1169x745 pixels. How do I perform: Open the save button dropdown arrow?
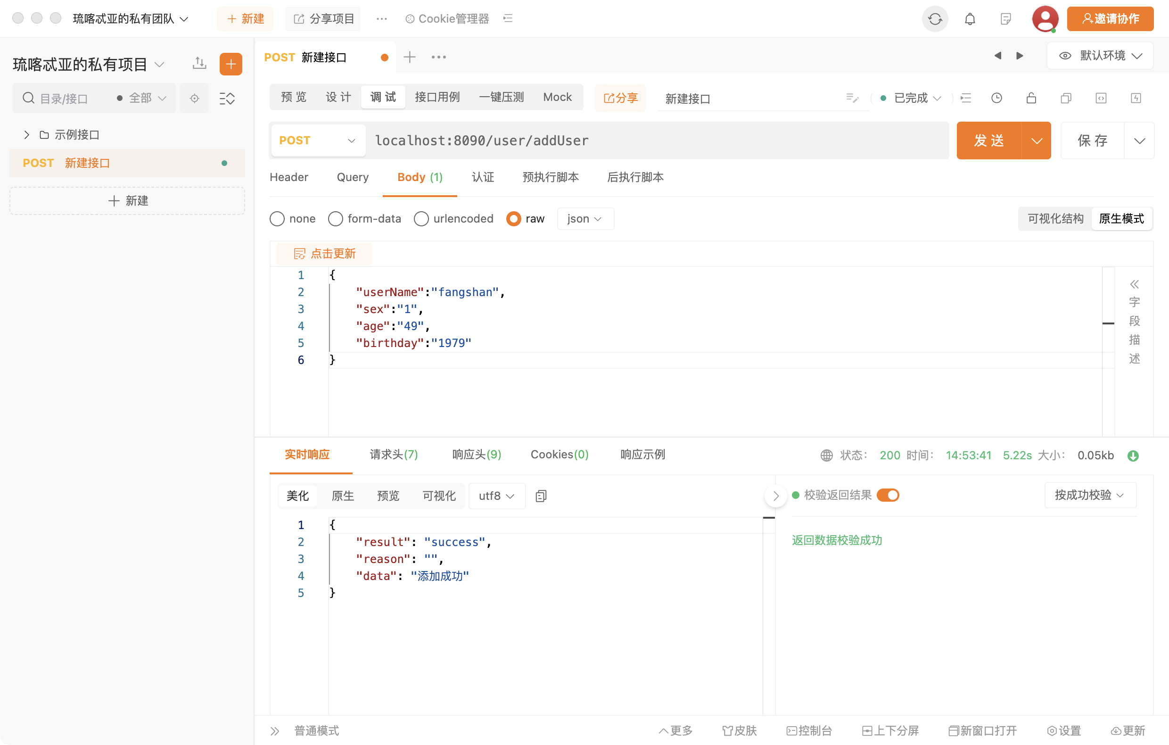(x=1139, y=141)
